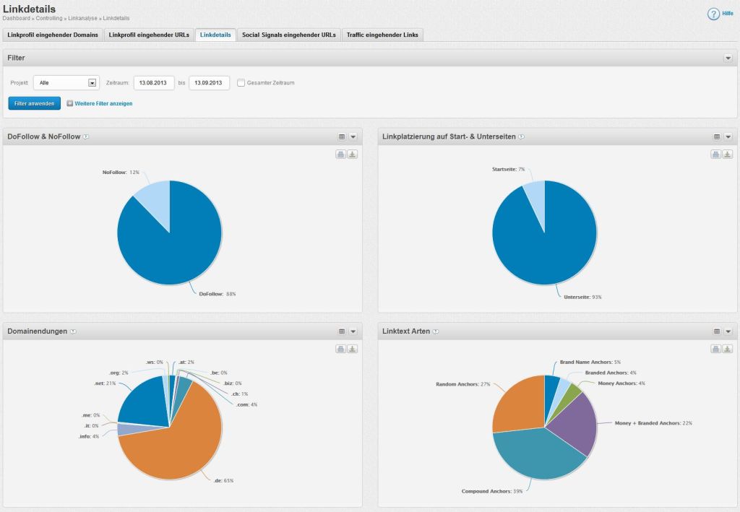Click 'DoFollow: 88%' chart label
Viewport: 740px width, 512px height.
point(217,294)
